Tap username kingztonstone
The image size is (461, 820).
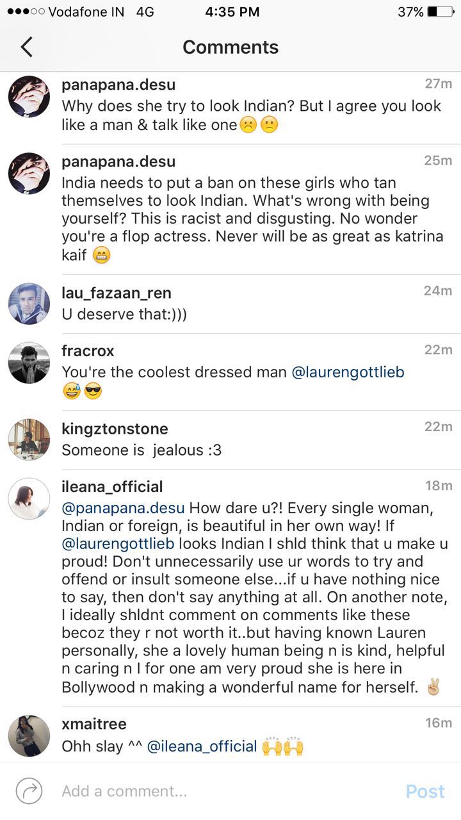(x=115, y=429)
